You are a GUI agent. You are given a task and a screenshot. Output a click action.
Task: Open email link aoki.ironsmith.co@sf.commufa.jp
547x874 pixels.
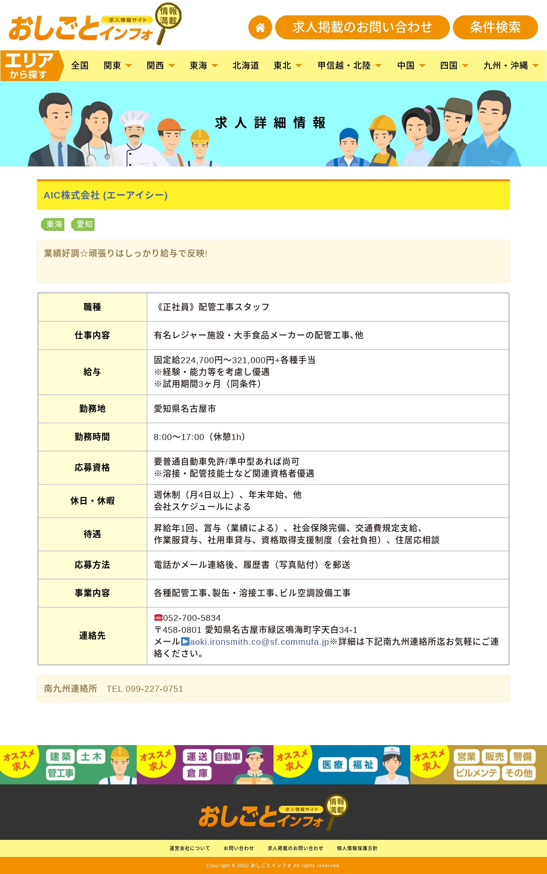pyautogui.click(x=259, y=641)
